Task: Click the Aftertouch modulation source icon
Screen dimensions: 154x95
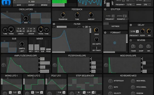Action: 110,81
